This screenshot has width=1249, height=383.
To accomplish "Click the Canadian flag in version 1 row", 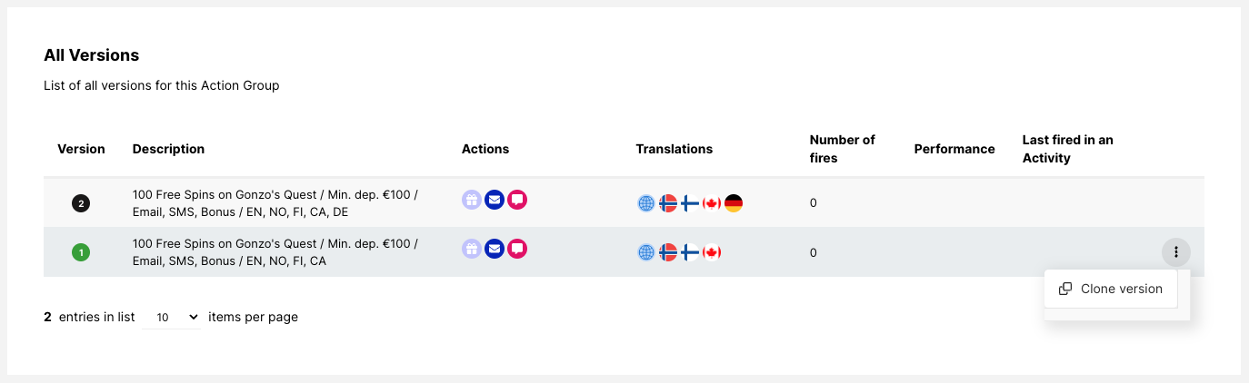I will click(x=712, y=252).
